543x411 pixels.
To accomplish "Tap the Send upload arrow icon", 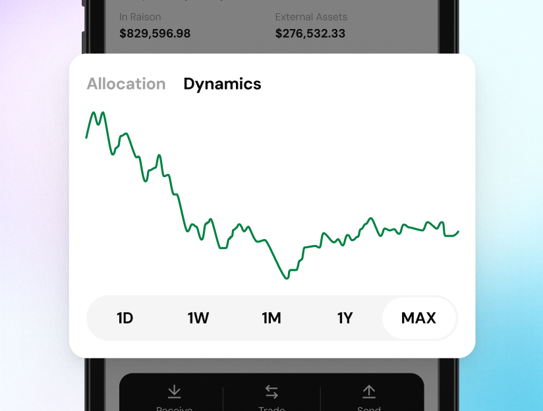I will (369, 391).
